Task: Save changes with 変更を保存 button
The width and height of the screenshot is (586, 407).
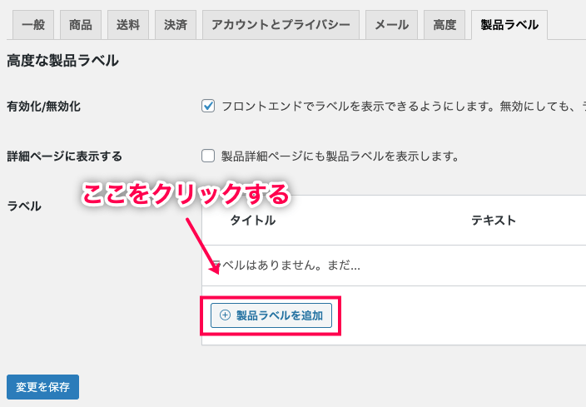Action: click(42, 387)
